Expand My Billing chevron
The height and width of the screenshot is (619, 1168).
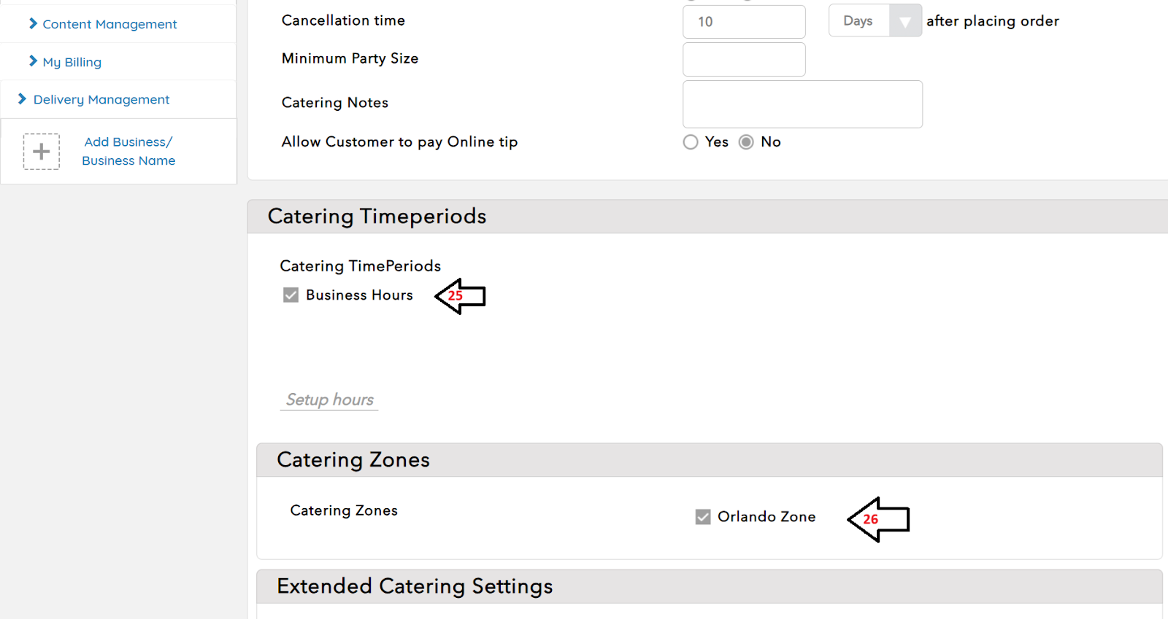pyautogui.click(x=33, y=61)
